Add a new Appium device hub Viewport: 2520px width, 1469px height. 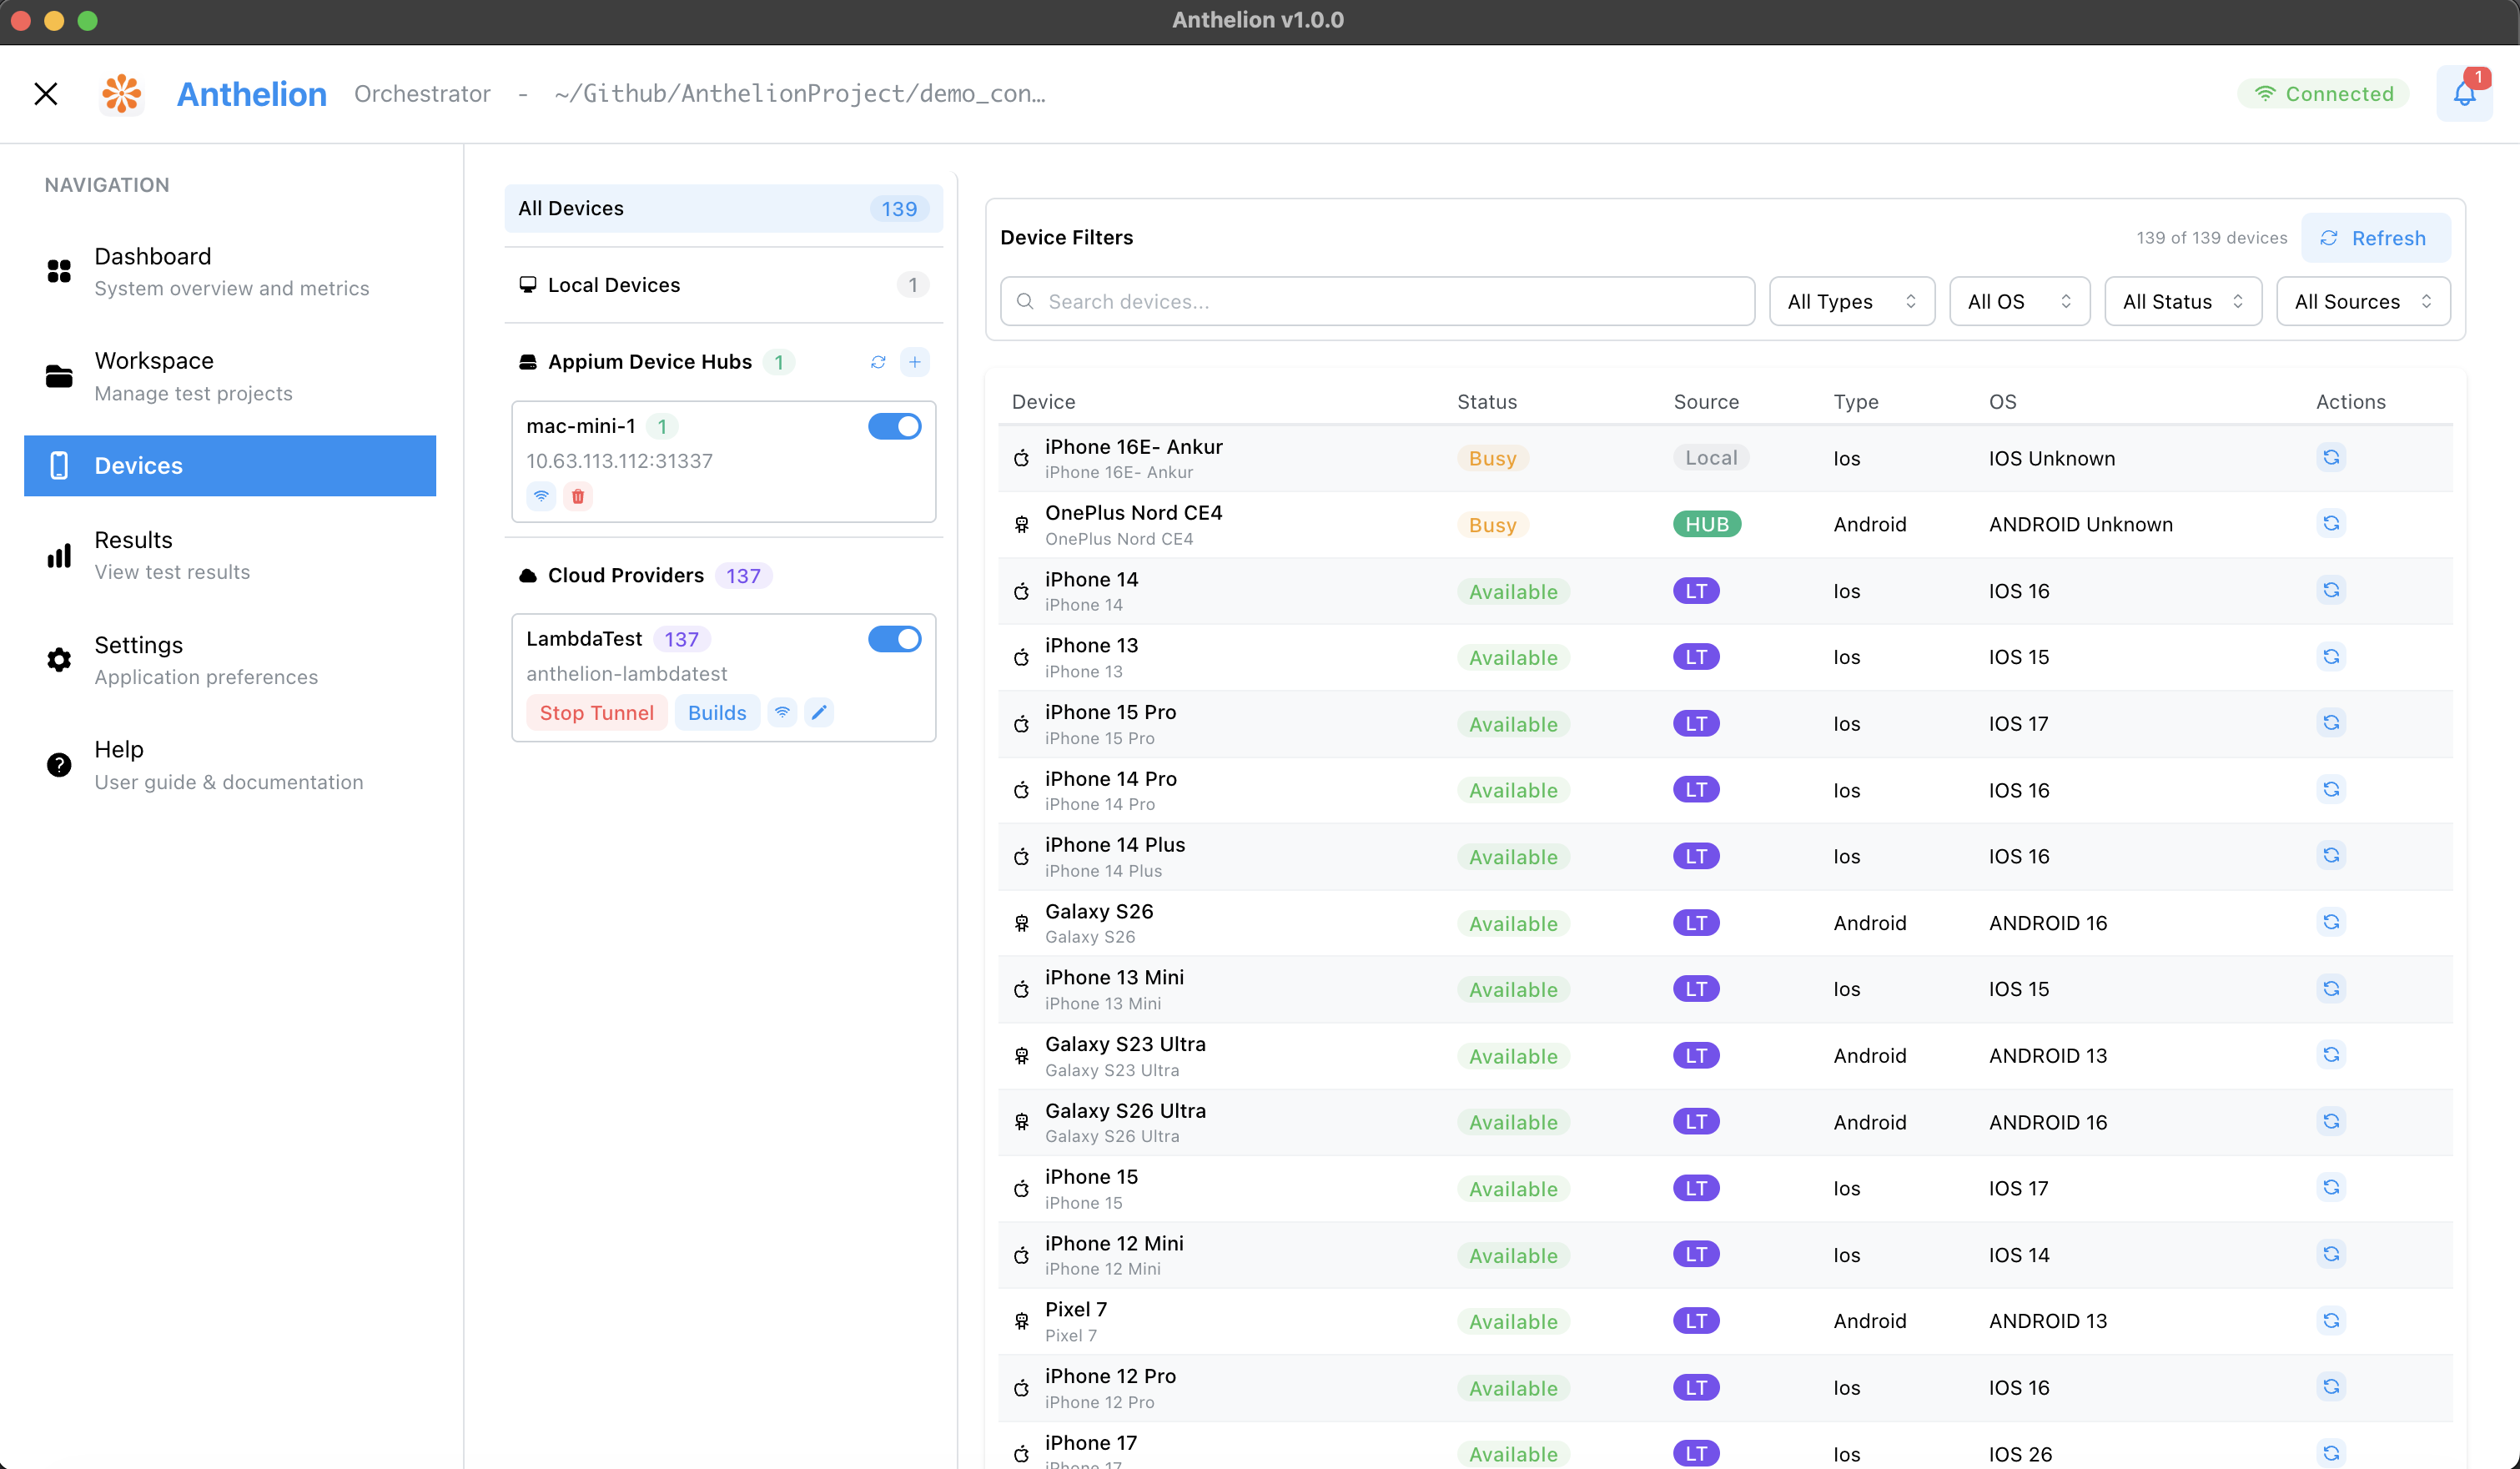(x=916, y=361)
